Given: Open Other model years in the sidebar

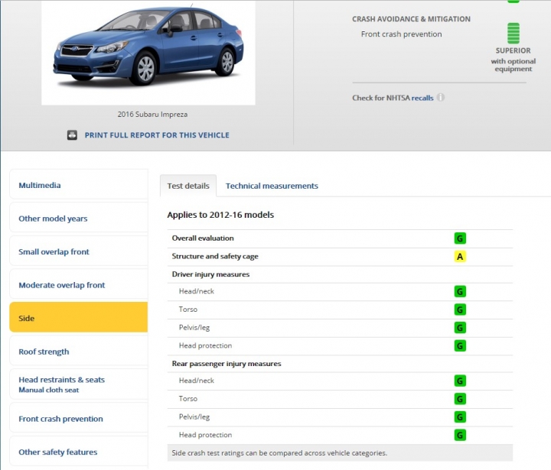Looking at the screenshot, I should [x=78, y=219].
